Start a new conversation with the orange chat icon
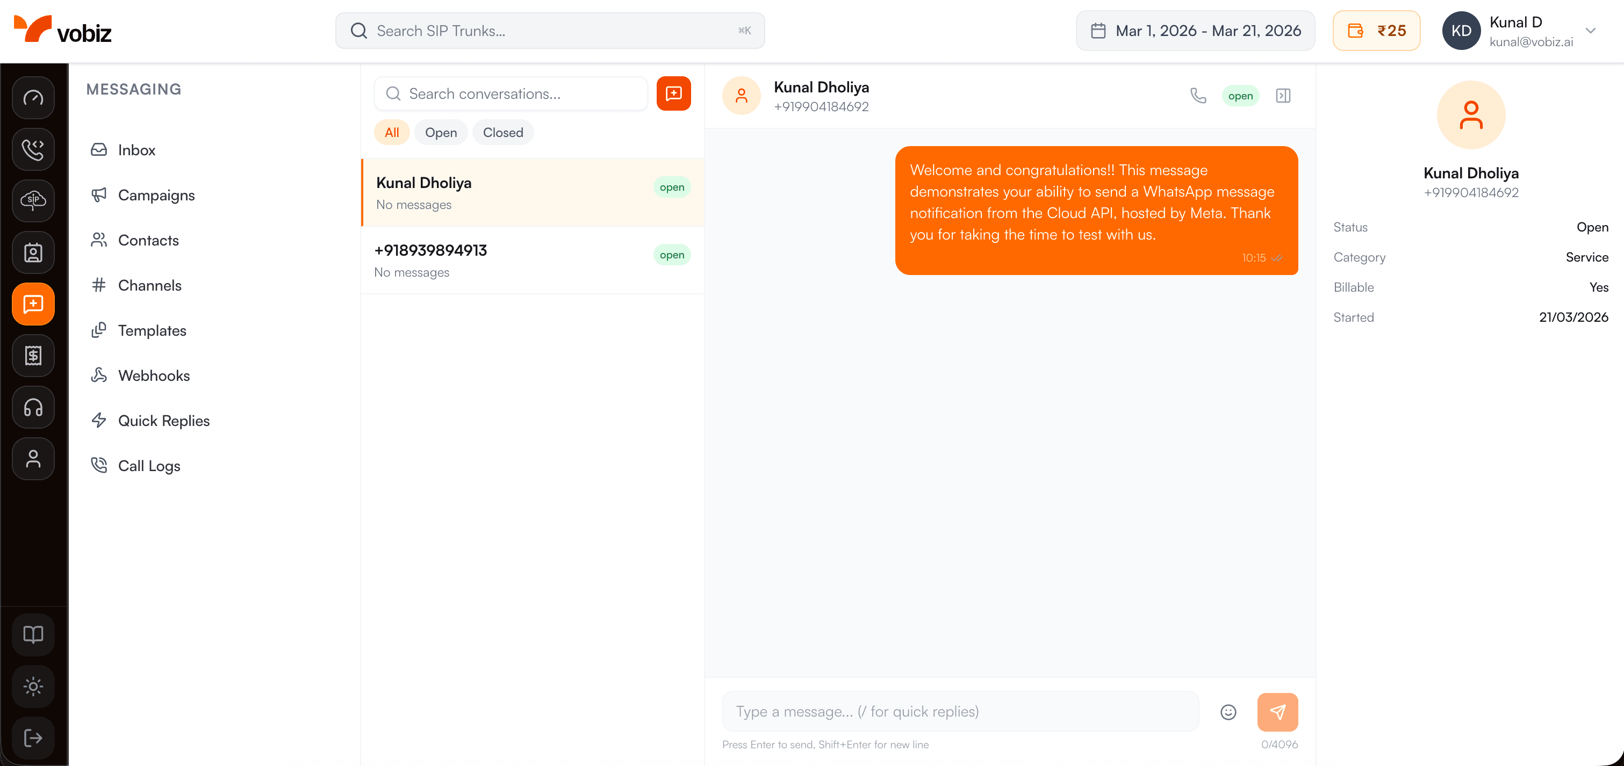 pyautogui.click(x=673, y=93)
